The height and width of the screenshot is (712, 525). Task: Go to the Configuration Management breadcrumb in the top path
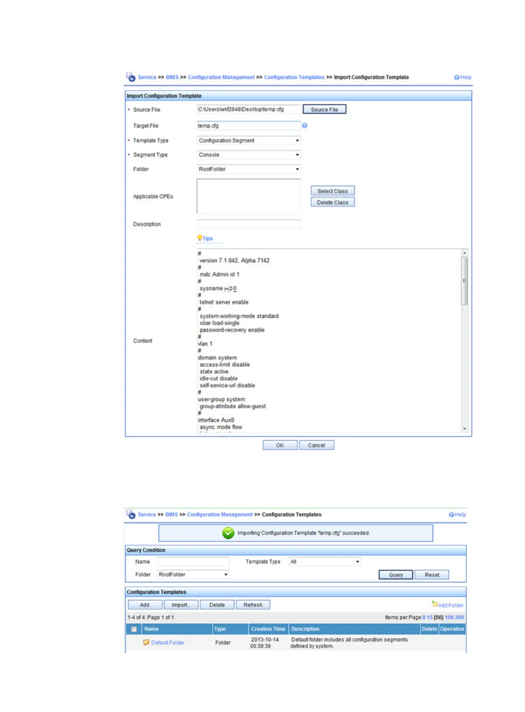click(221, 77)
